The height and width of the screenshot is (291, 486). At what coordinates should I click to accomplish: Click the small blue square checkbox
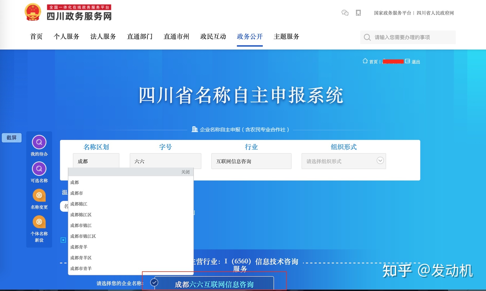coord(63,240)
